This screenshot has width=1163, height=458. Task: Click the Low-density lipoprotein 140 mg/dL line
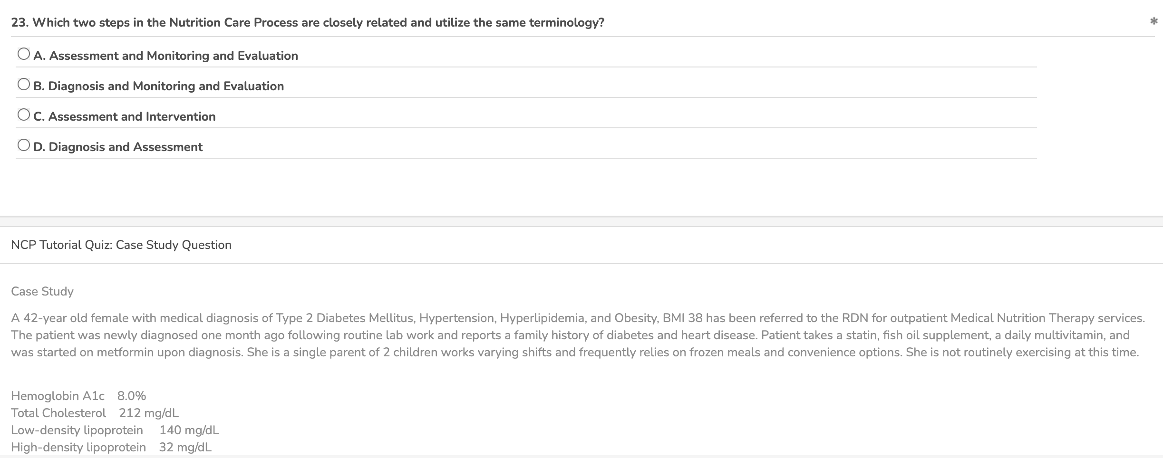tap(115, 430)
